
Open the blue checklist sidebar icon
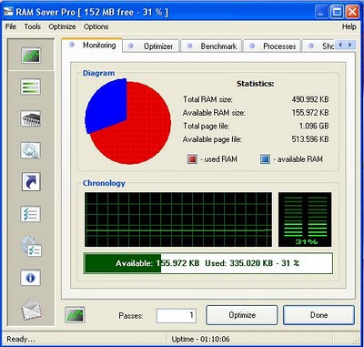click(x=30, y=214)
